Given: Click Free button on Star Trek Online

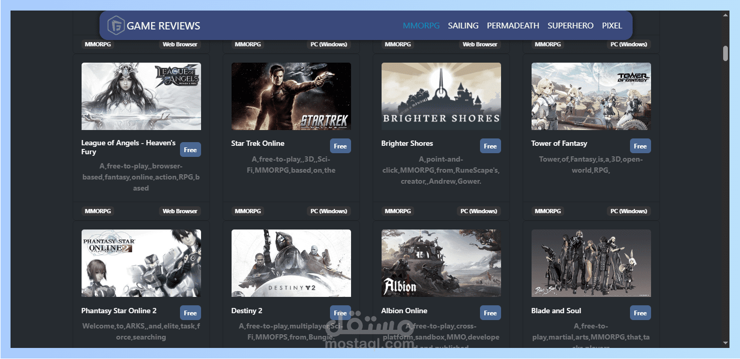Looking at the screenshot, I should (x=341, y=146).
